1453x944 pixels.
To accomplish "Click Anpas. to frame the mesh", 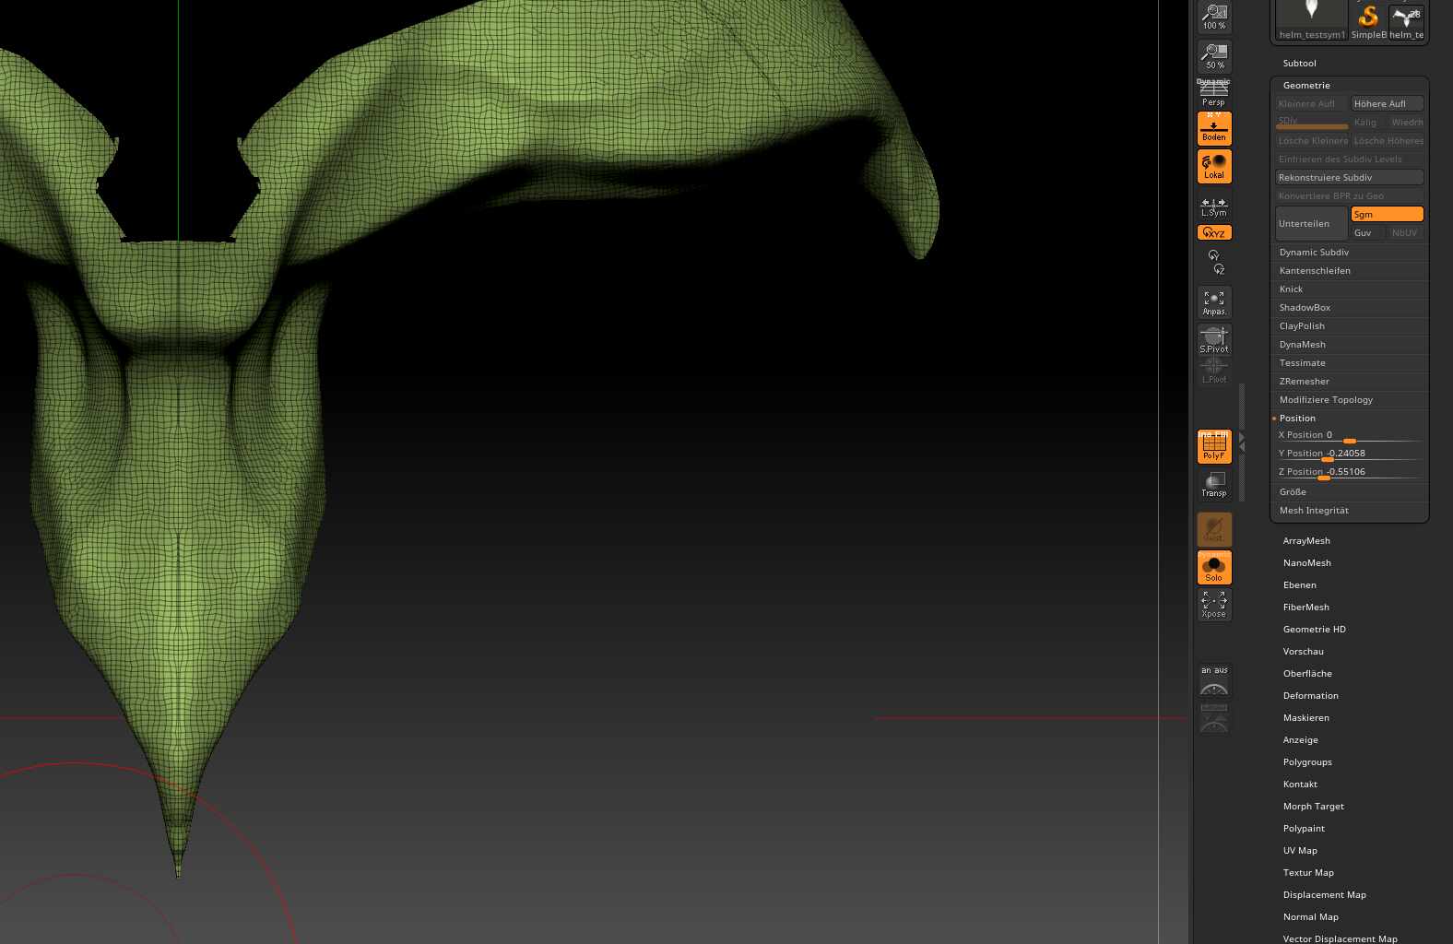I will click(1214, 302).
